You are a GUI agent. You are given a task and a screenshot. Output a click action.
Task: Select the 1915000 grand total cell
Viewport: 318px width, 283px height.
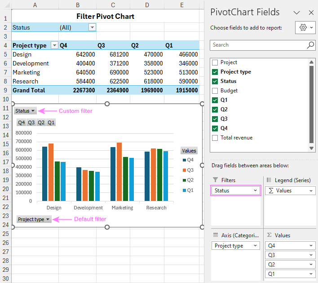pos(182,90)
